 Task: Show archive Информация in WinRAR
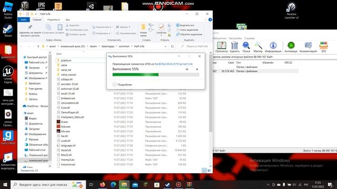273,47
